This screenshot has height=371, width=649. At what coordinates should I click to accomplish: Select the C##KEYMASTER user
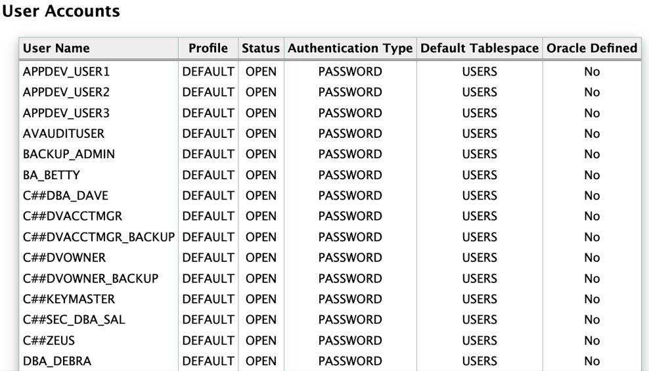click(69, 299)
